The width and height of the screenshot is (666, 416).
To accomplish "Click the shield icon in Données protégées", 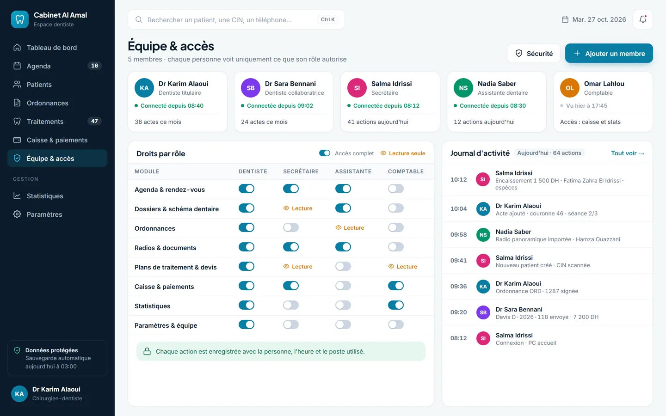I will pyautogui.click(x=17, y=350).
